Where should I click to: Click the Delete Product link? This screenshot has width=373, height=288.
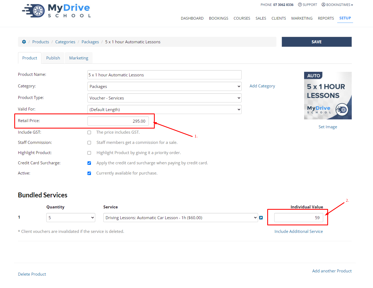coord(32,274)
